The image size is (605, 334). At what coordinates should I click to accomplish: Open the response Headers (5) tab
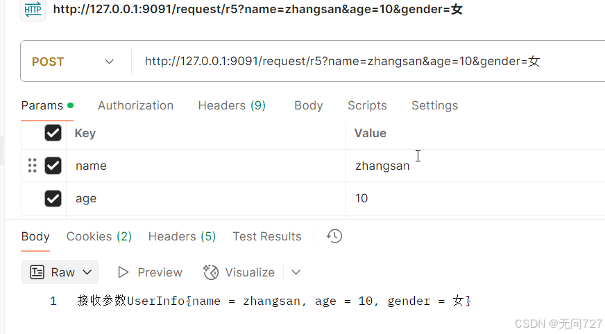click(x=182, y=236)
